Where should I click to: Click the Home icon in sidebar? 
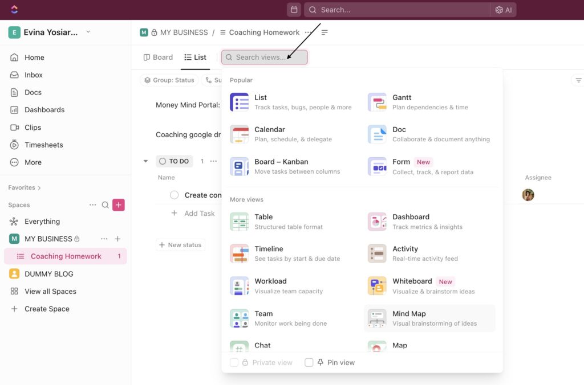click(14, 58)
